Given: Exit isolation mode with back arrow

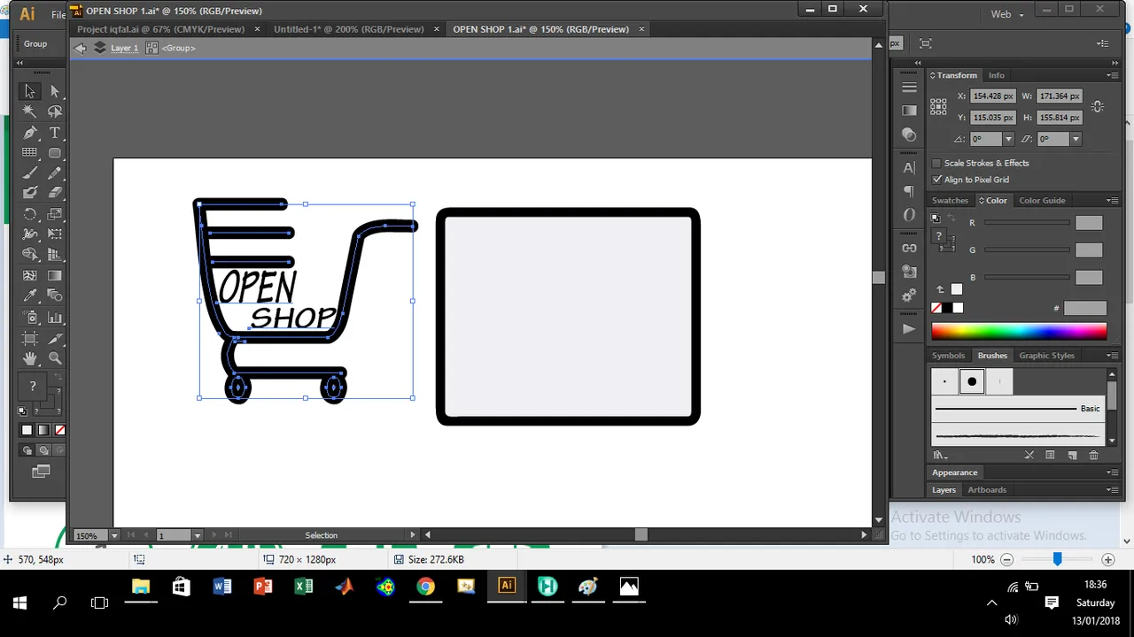Looking at the screenshot, I should click(x=81, y=48).
